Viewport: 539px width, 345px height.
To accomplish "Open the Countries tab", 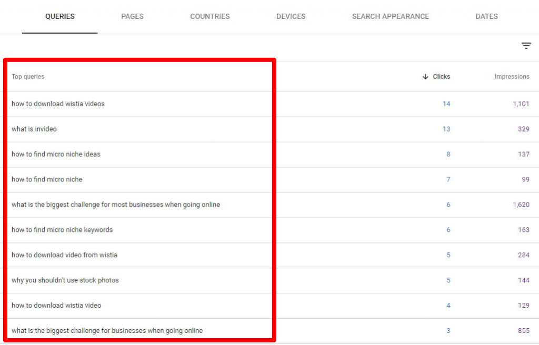I will tap(209, 16).
